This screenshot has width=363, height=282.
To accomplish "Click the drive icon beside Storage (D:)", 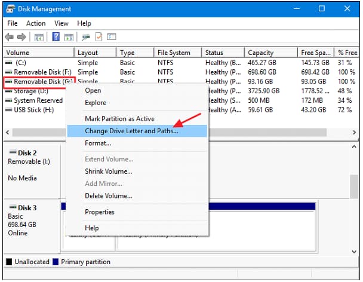I will click(x=8, y=91).
